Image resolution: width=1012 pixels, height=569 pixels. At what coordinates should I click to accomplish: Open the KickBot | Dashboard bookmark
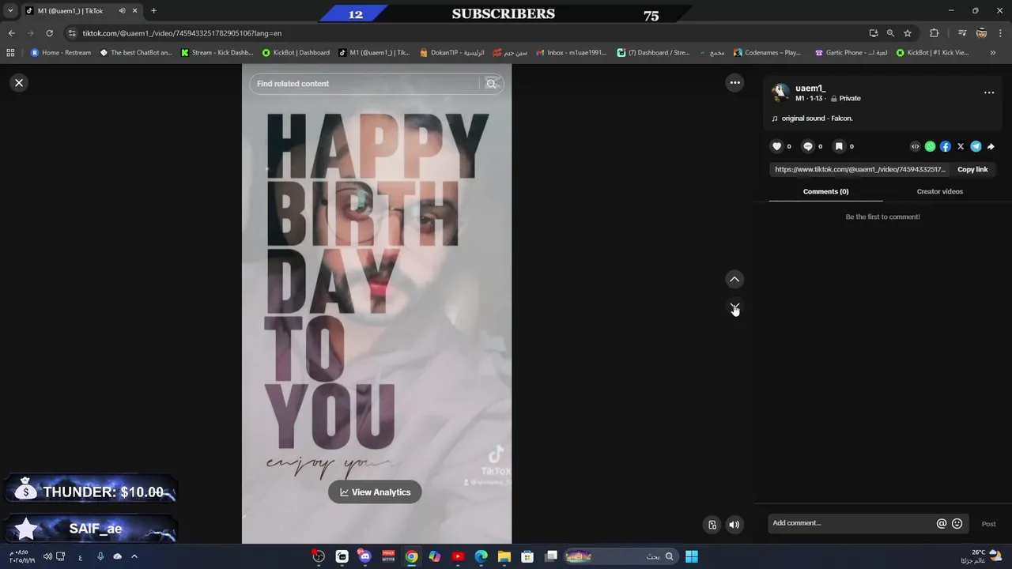(x=296, y=53)
